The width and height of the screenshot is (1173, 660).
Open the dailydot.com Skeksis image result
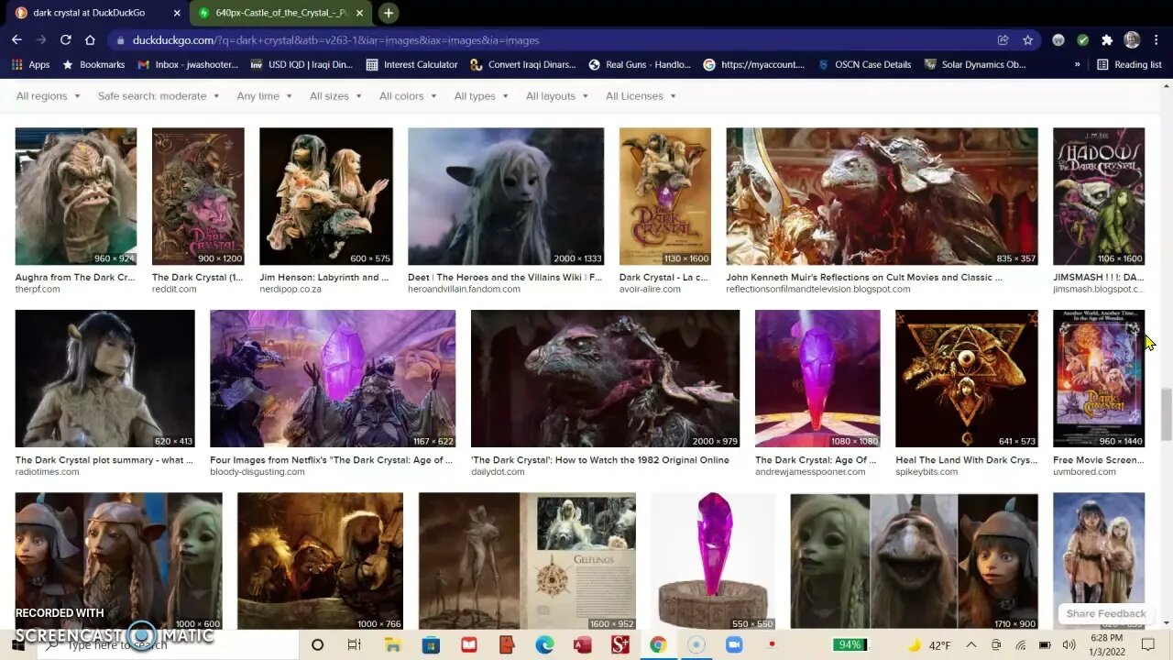click(605, 379)
